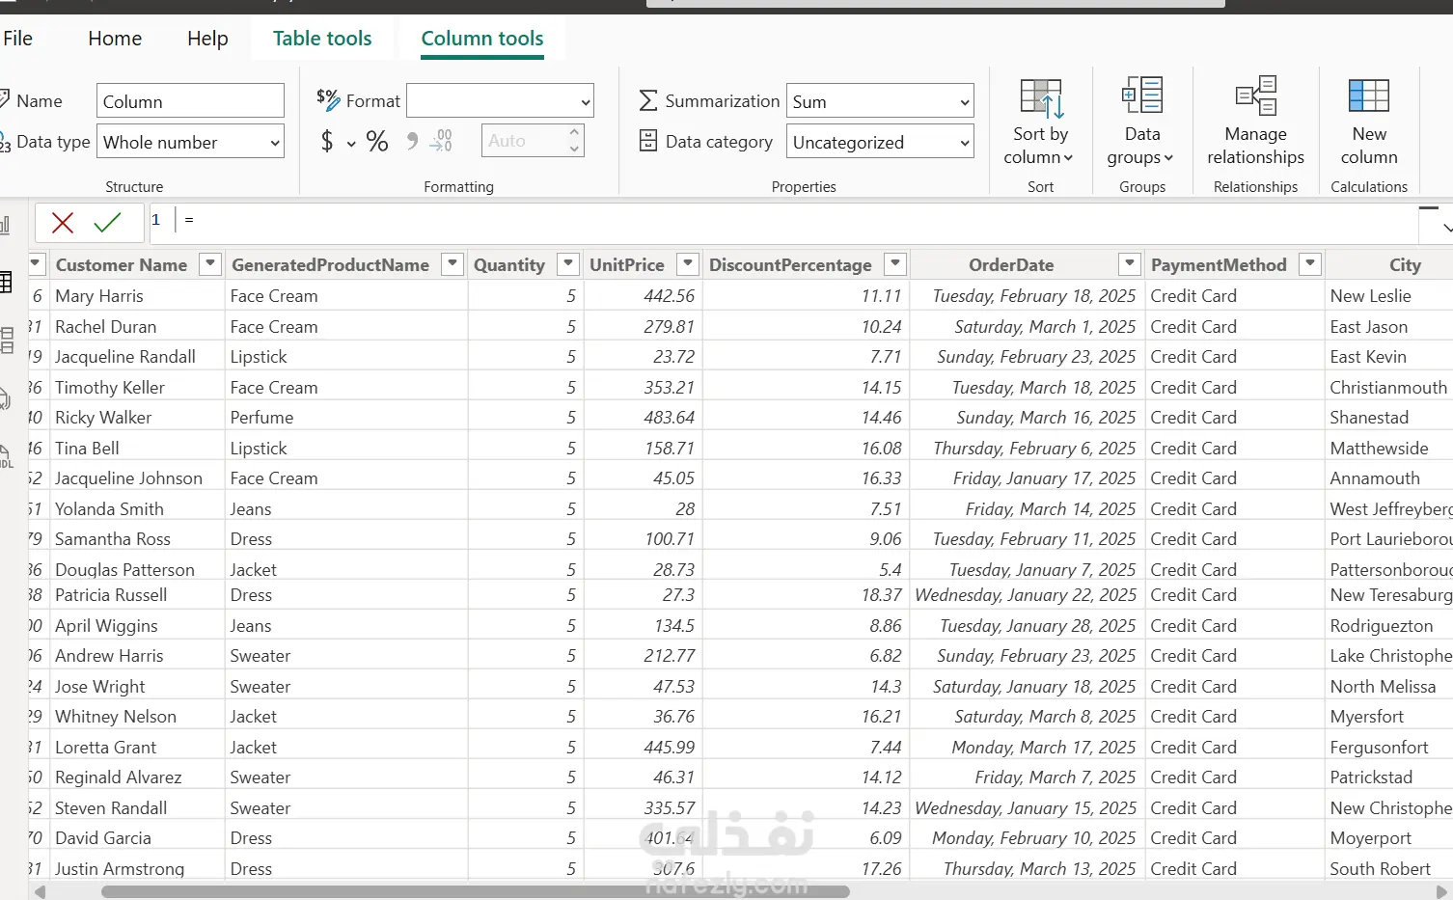Click the Format icon

pyautogui.click(x=328, y=100)
